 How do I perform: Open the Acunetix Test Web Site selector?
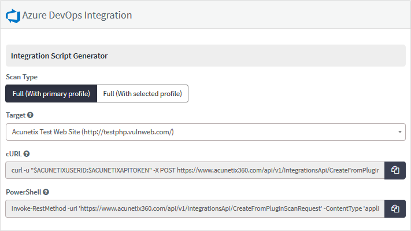pyautogui.click(x=206, y=132)
